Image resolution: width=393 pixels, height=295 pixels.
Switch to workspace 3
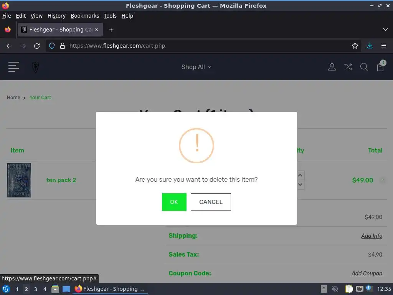point(36,289)
